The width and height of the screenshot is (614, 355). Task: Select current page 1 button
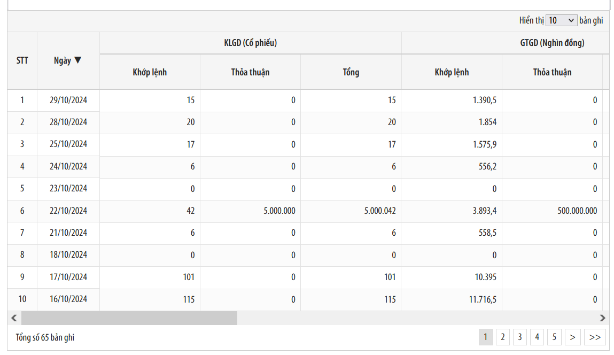485,337
